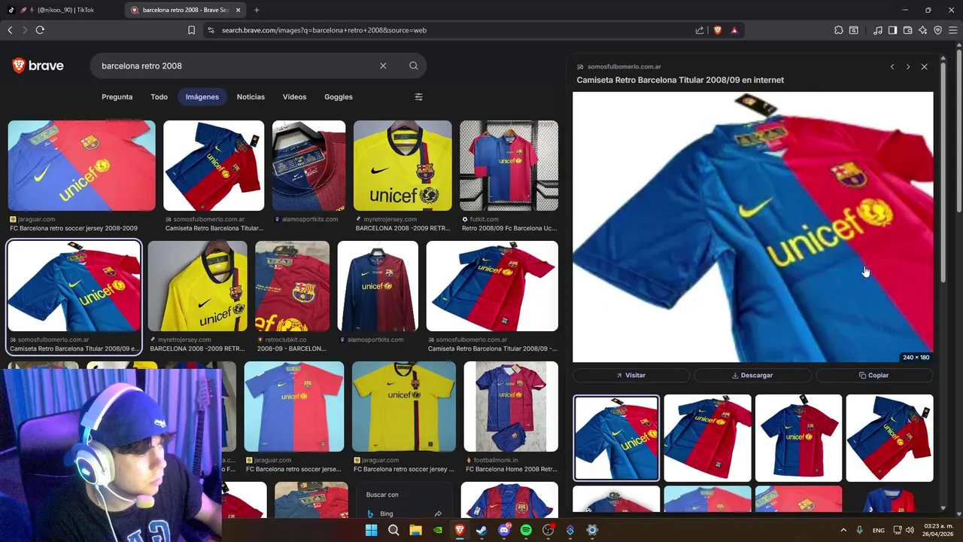Open Brave Wallet icon
The image size is (963, 542).
tap(907, 30)
